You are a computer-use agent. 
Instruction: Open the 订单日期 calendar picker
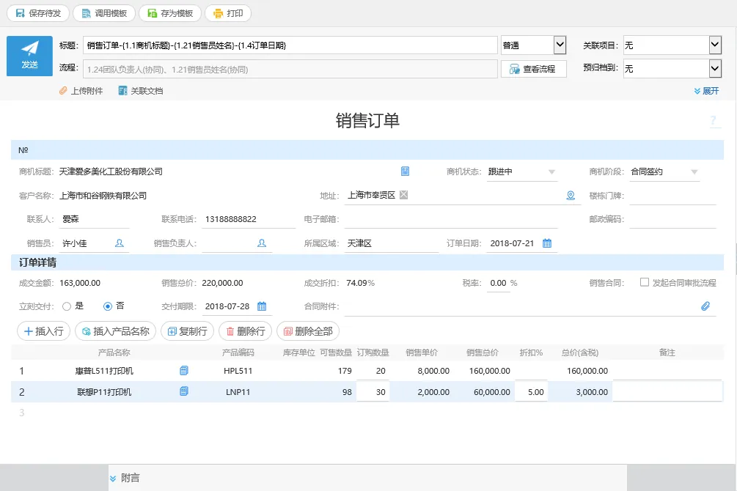pos(547,243)
